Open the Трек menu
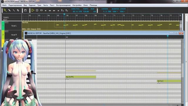The image size is (188, 106). point(39,5)
